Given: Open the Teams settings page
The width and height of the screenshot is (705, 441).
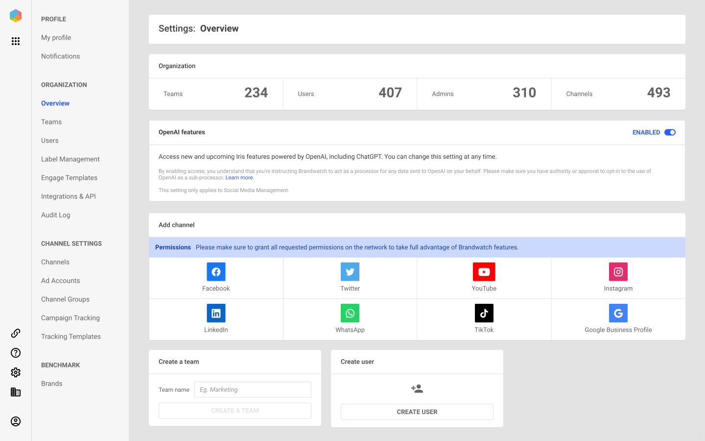Looking at the screenshot, I should (51, 122).
